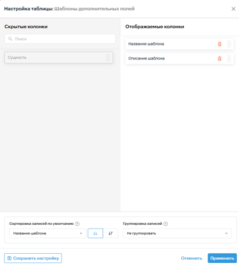Remove the Название шаблона column via trash icon

tap(220, 44)
